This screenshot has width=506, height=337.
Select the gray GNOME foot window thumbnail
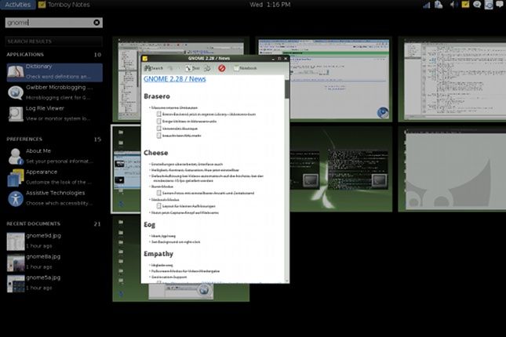pos(455,170)
